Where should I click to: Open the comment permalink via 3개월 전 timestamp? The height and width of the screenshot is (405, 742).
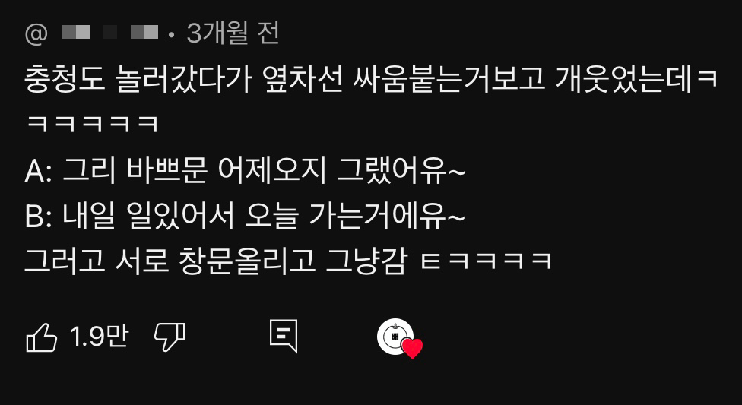[x=233, y=33]
